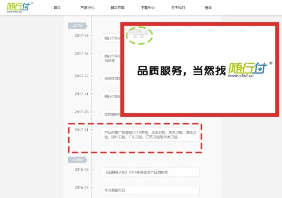Select the 2017-06 timeline date
Screen dimensions: 282x198
coord(81,112)
